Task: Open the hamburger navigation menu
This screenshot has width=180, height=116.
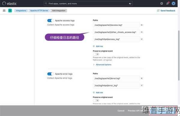Action: pos(4,10)
